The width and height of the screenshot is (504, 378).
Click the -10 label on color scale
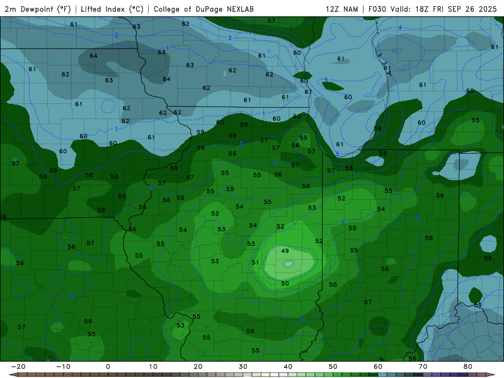[x=63, y=367]
